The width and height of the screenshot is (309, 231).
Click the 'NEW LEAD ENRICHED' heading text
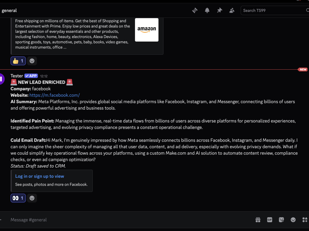point(42,82)
